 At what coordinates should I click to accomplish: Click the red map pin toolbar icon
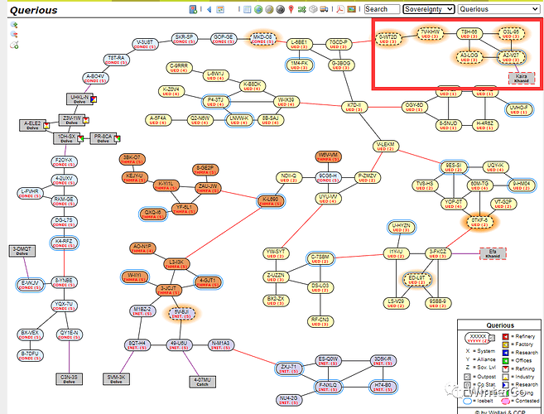[291, 9]
